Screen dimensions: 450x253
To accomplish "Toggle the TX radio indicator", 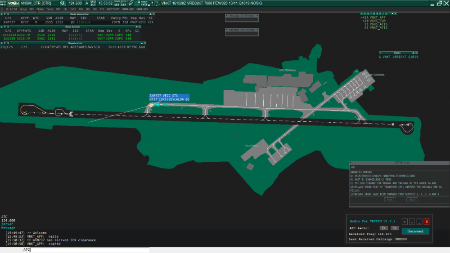I will pyautogui.click(x=383, y=228).
